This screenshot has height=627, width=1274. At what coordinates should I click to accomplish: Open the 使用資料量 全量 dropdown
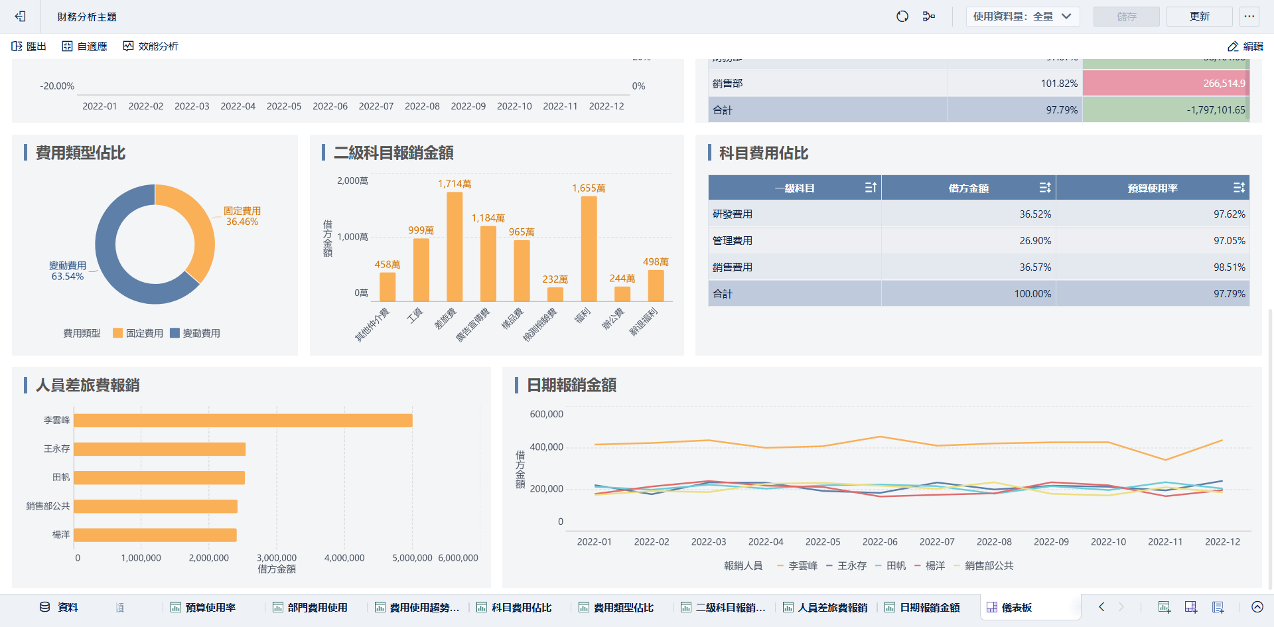[1023, 17]
